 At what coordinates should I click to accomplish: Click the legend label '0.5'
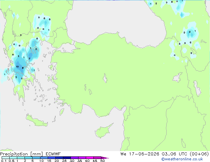pos(12,161)
